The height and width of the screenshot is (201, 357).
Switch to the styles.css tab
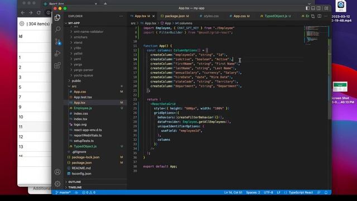point(211,16)
